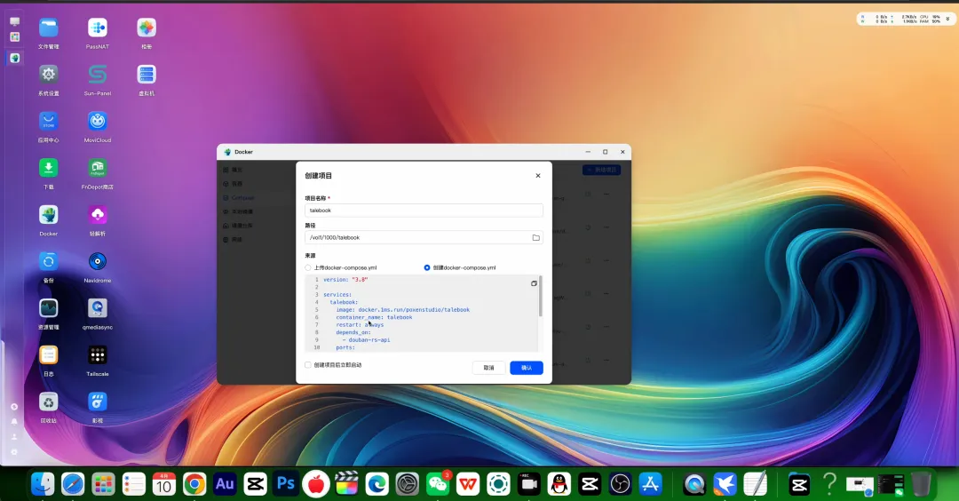Open the 备份 backup desktop icon
This screenshot has height=501, width=959.
48,261
